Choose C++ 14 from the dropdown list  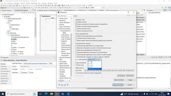click(95, 65)
